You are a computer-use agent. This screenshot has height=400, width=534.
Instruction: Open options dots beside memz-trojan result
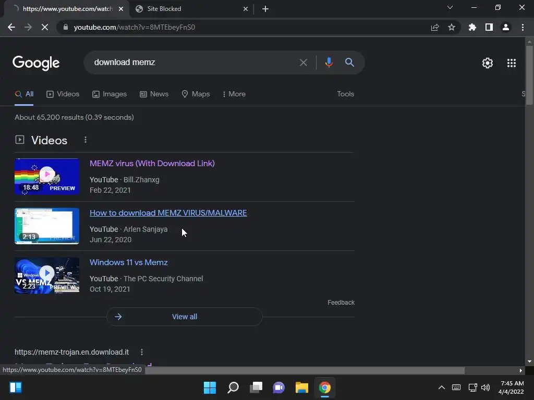[x=142, y=352]
